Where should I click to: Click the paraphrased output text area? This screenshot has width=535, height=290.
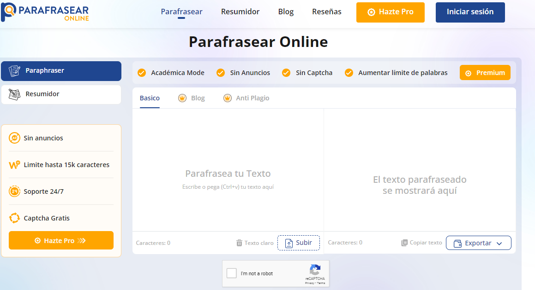tap(420, 170)
